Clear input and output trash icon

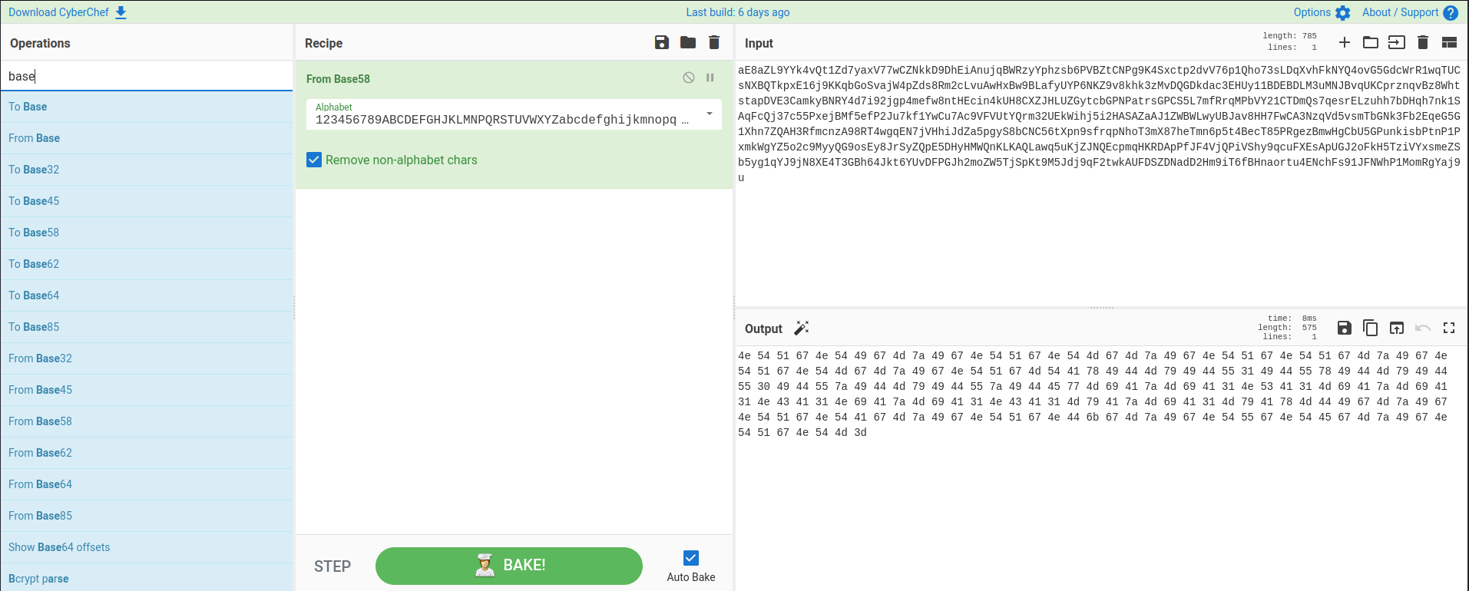click(1423, 42)
